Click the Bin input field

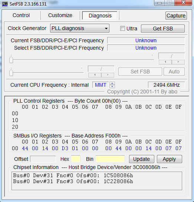110,159
